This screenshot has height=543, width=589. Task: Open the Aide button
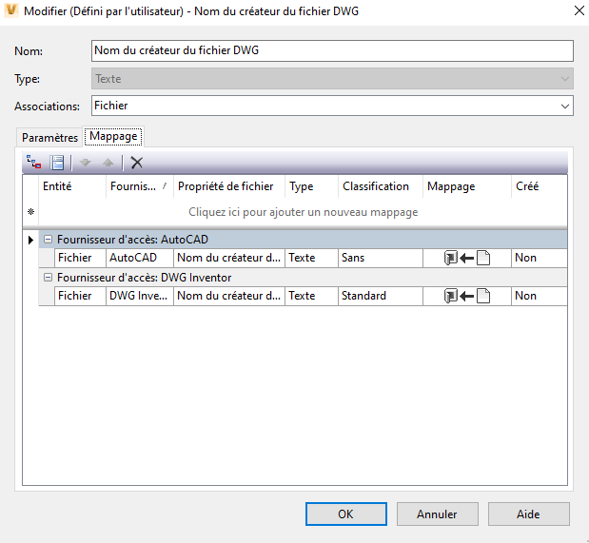pos(528,514)
